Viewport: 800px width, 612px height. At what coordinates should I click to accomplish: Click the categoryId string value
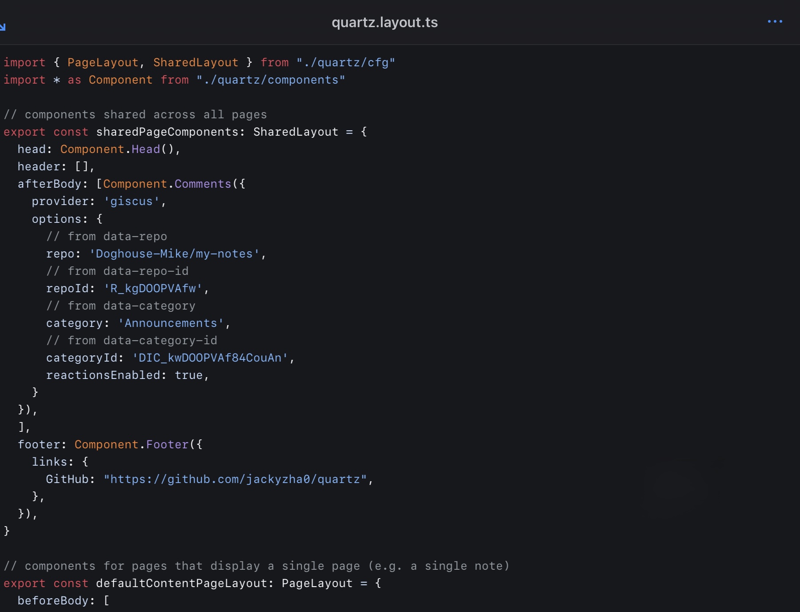(x=210, y=358)
